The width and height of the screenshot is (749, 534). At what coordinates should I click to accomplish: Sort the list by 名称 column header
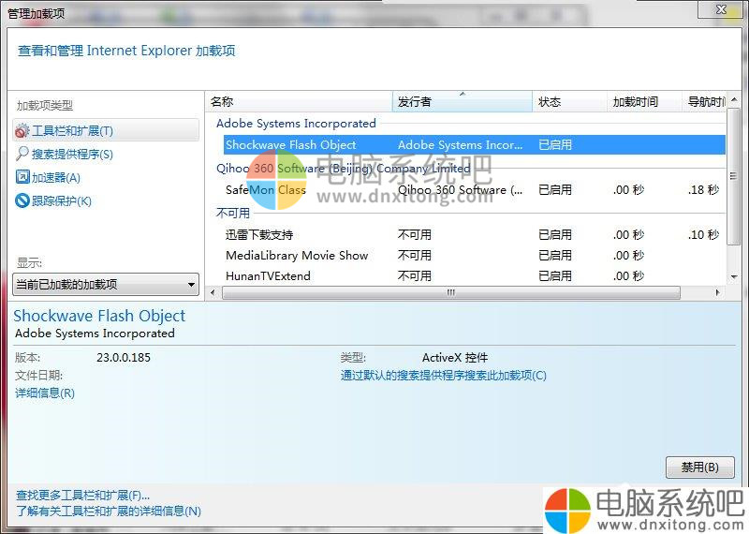[298, 101]
